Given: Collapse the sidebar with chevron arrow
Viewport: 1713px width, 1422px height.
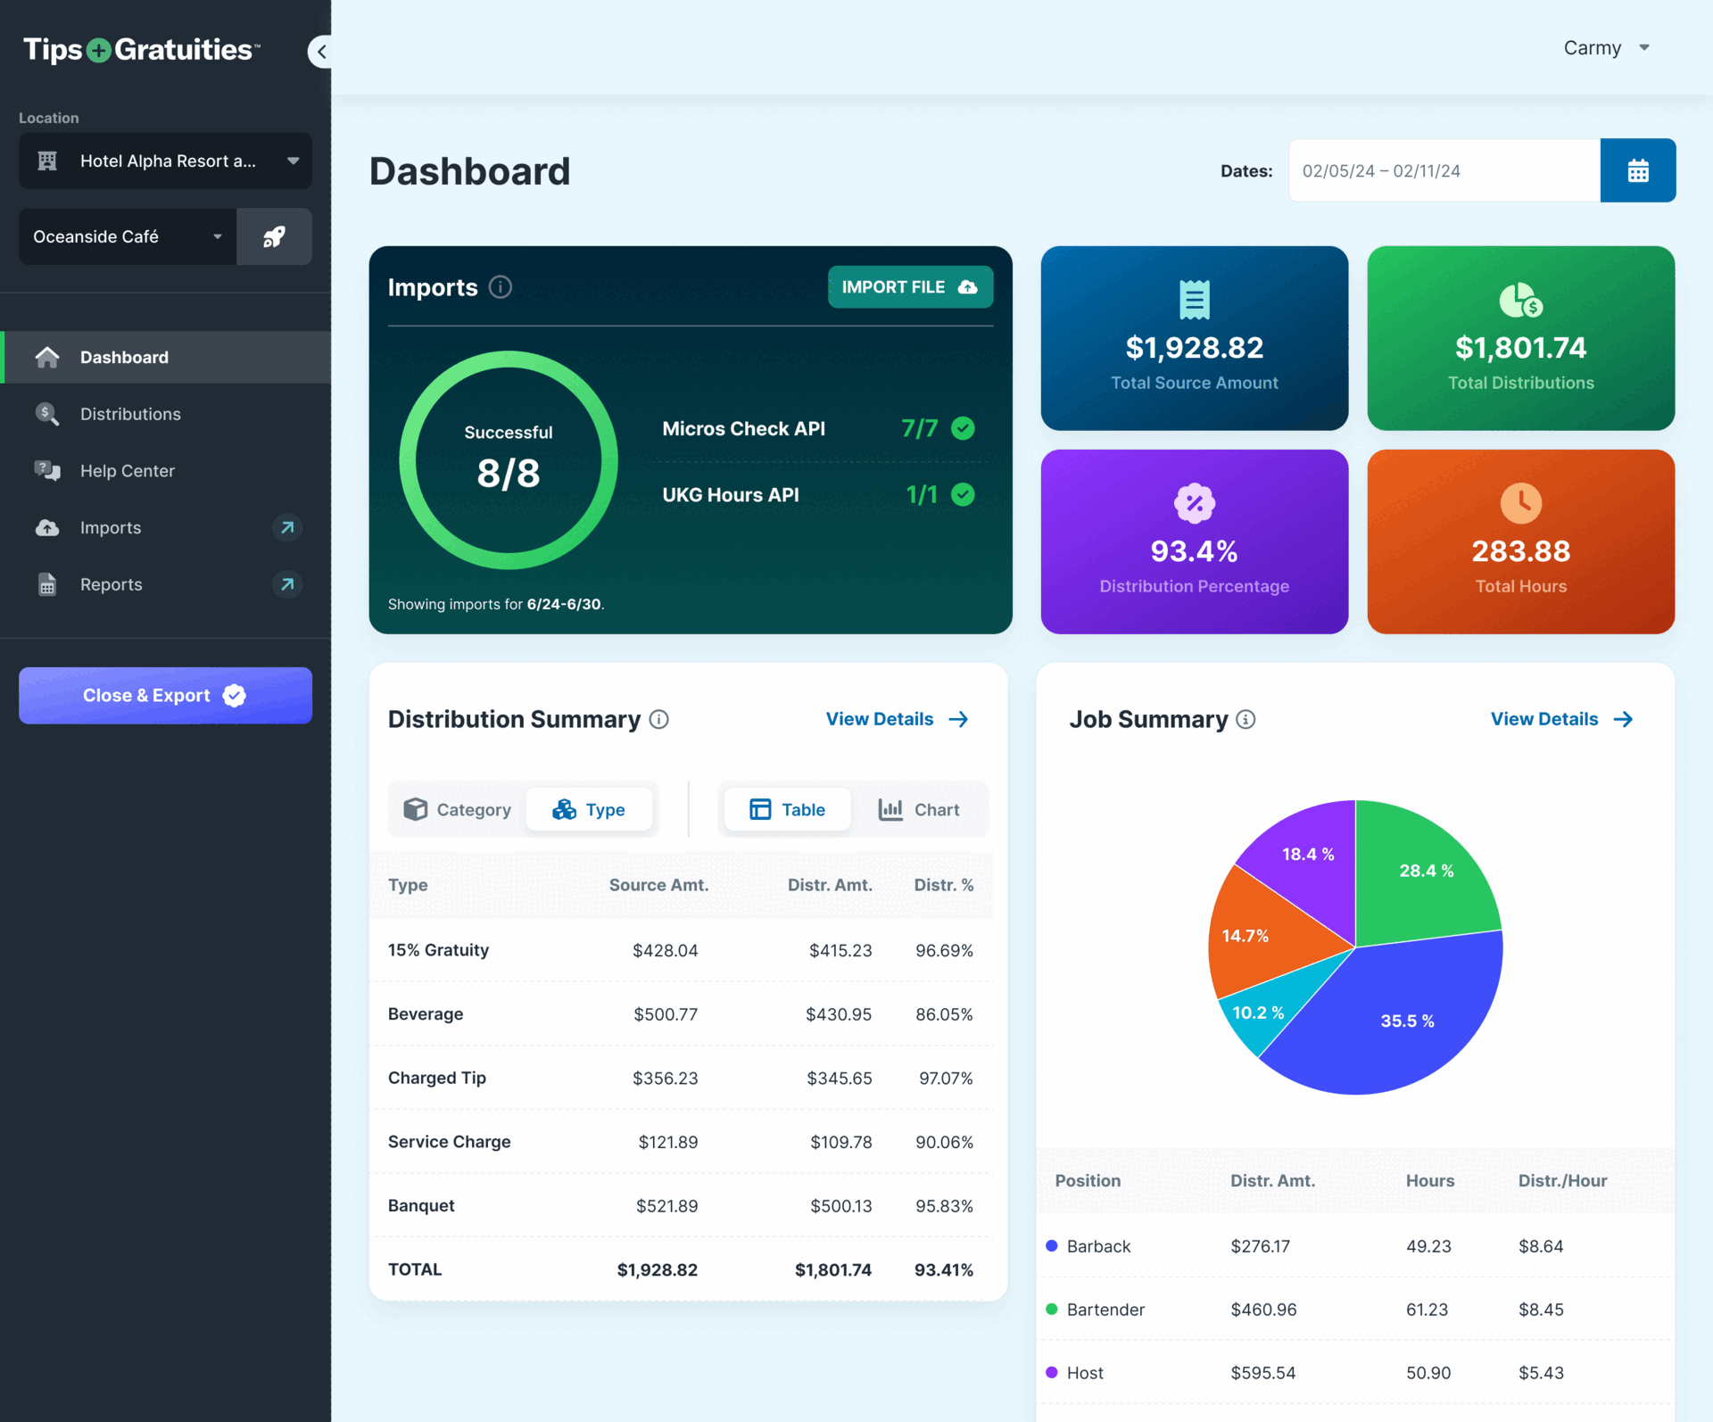Looking at the screenshot, I should click(x=321, y=52).
